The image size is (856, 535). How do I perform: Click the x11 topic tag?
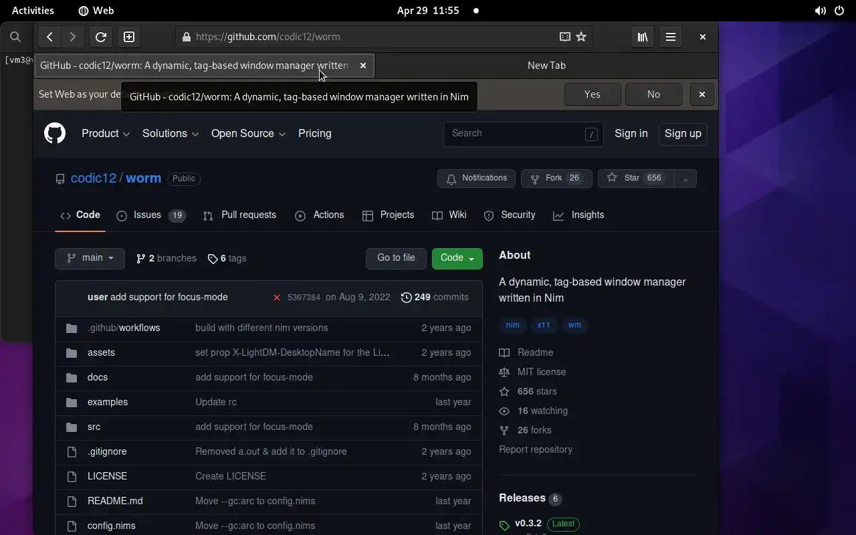tap(544, 325)
